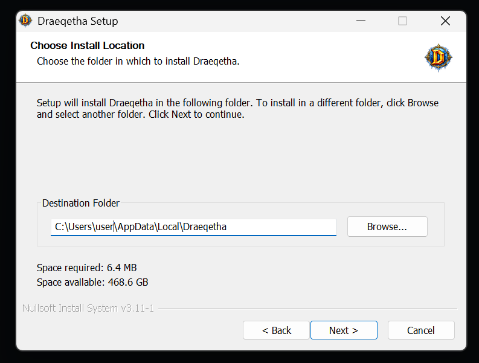Click the 'Destination Folder' group label
The height and width of the screenshot is (363, 479).
pos(81,203)
